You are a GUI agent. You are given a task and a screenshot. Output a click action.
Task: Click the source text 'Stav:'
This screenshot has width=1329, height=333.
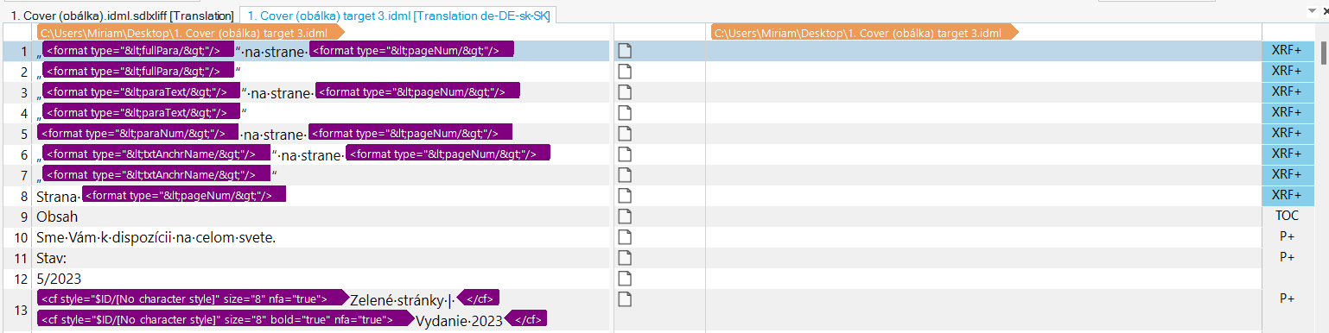coord(51,258)
